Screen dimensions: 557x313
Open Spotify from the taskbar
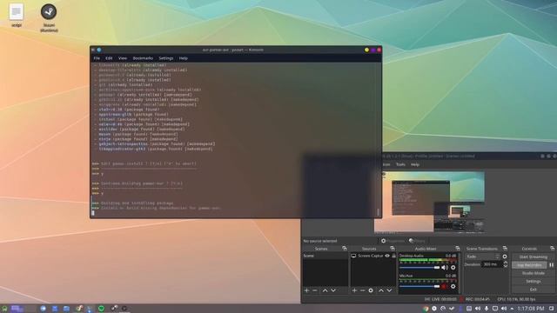[x=101, y=309]
